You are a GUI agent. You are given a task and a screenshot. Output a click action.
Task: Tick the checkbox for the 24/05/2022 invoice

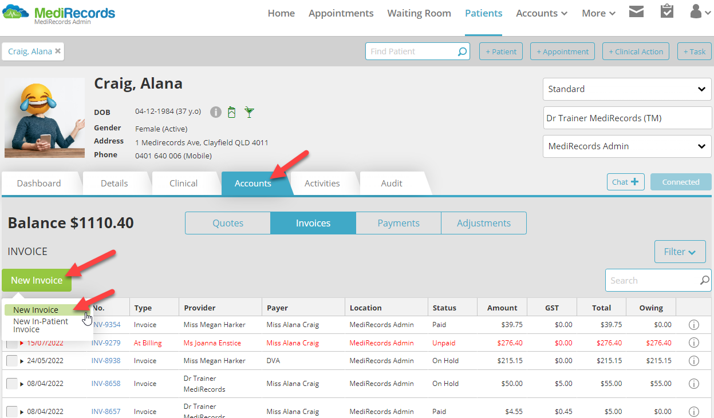(x=12, y=361)
